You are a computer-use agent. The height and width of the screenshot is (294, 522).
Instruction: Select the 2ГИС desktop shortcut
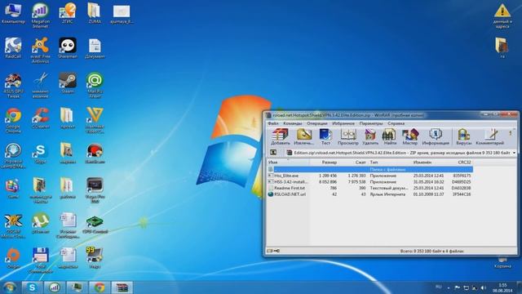click(68, 13)
